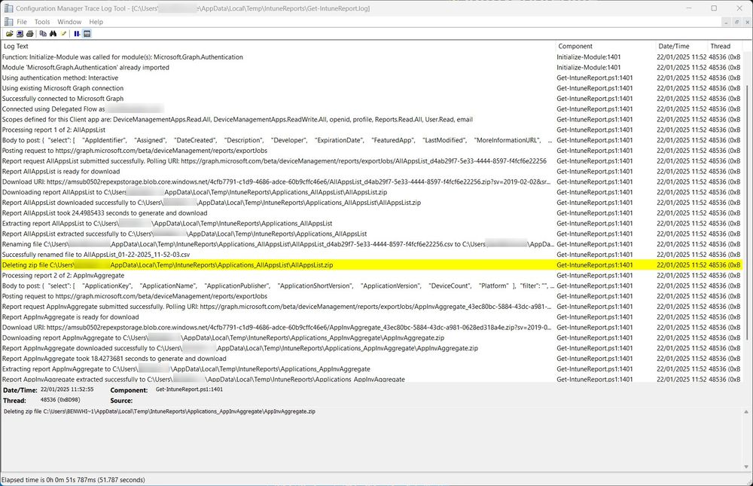Open the File menu
753x486 pixels.
pyautogui.click(x=22, y=22)
